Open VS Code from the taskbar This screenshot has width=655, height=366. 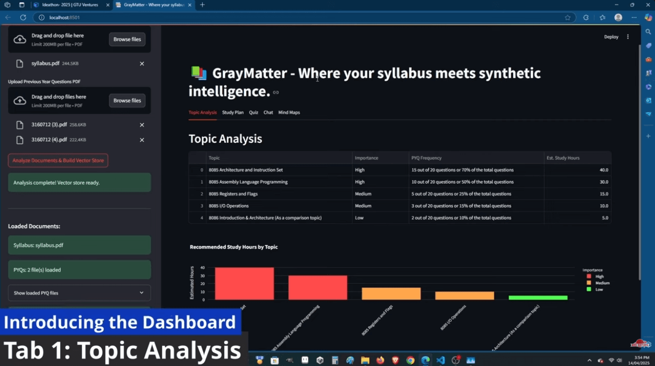click(x=441, y=360)
